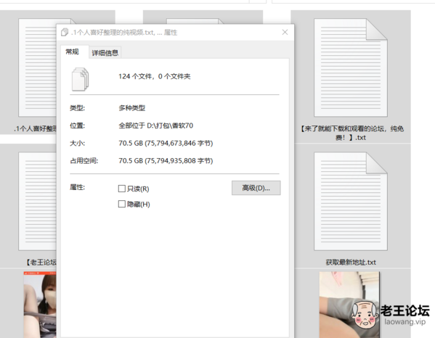This screenshot has width=435, height=338.
Task: Select the 常规 tab
Action: tap(72, 51)
